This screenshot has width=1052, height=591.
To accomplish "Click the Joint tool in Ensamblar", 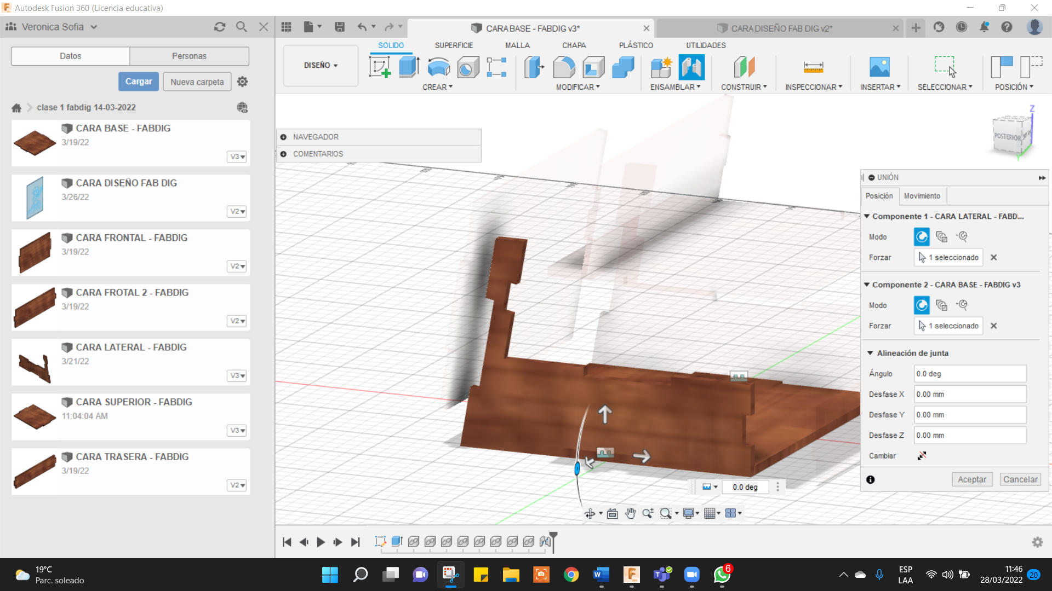I will tap(691, 67).
